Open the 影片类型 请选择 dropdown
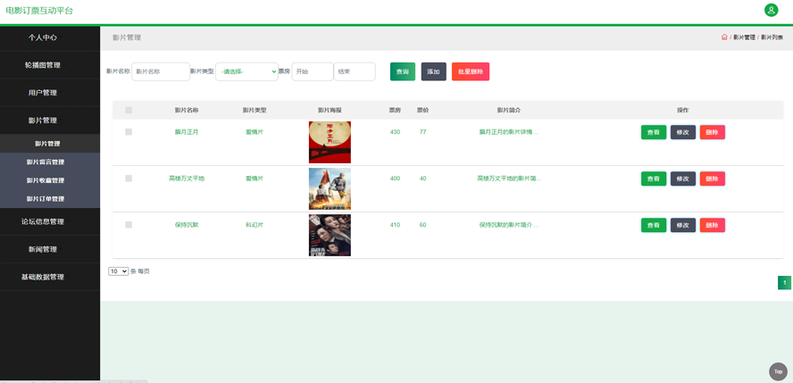This screenshot has height=383, width=793. click(x=246, y=71)
